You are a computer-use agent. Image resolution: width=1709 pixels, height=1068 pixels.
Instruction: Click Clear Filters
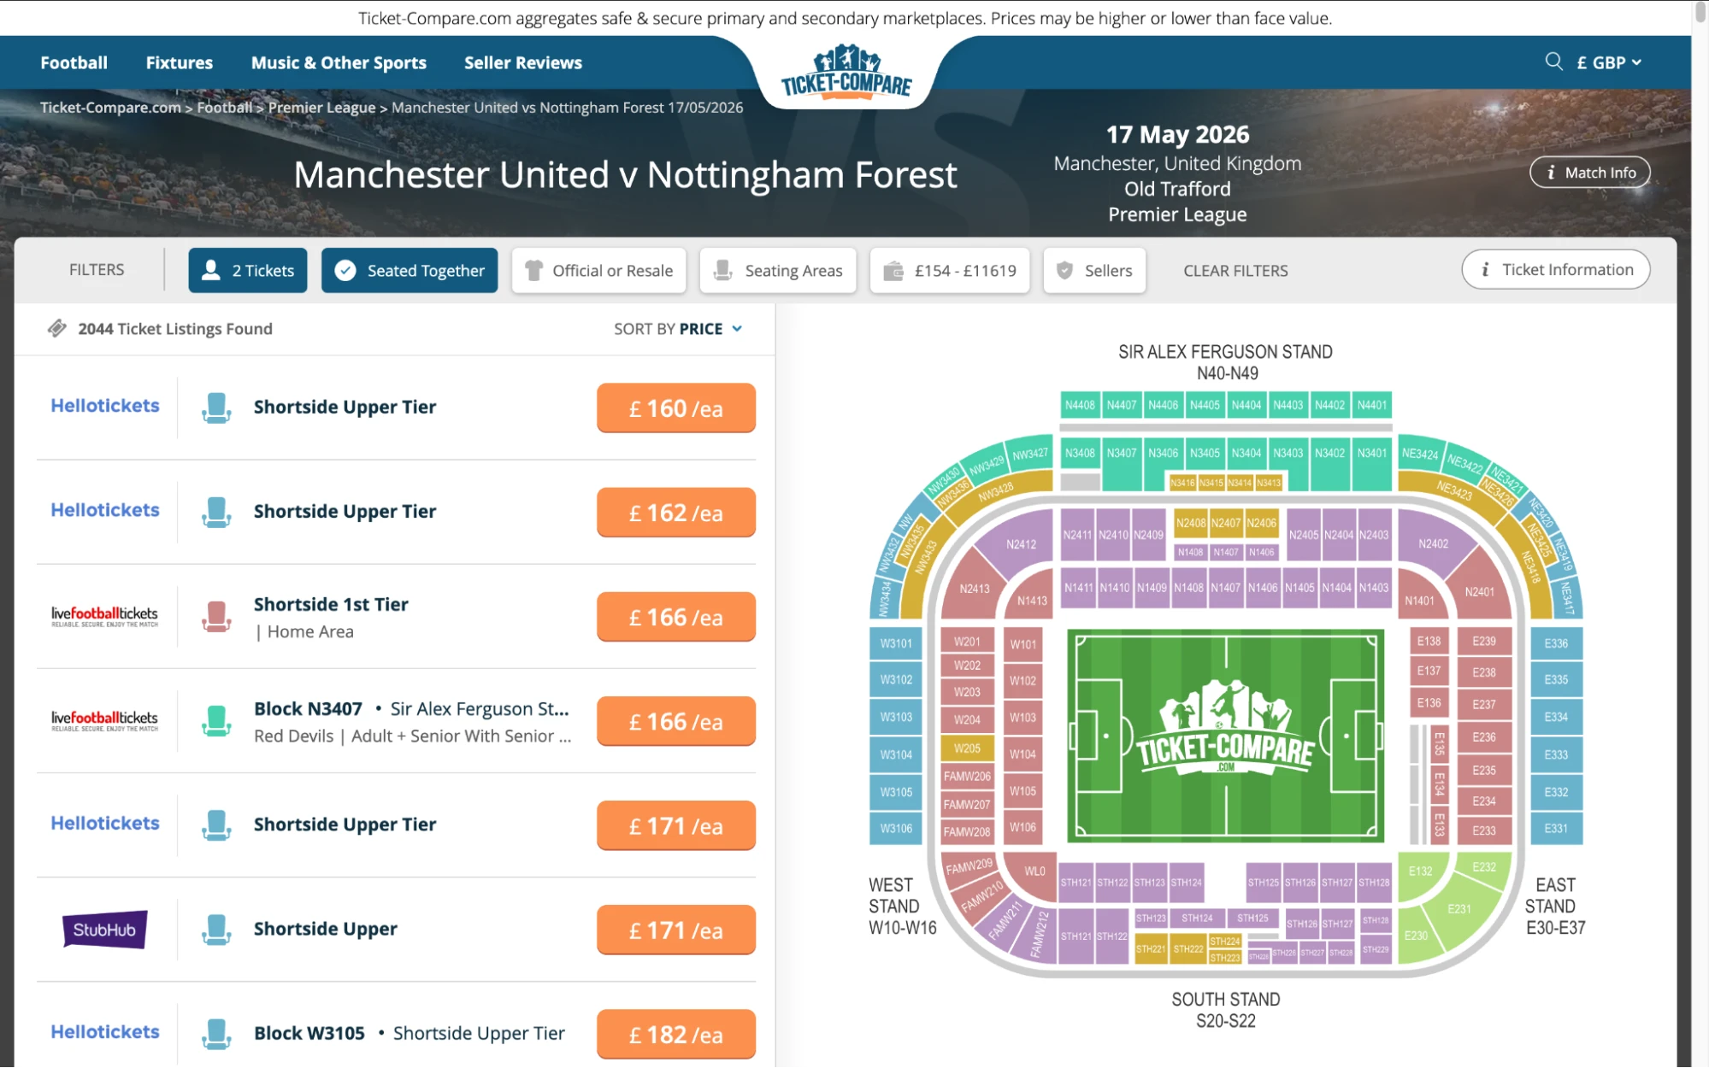(x=1235, y=270)
